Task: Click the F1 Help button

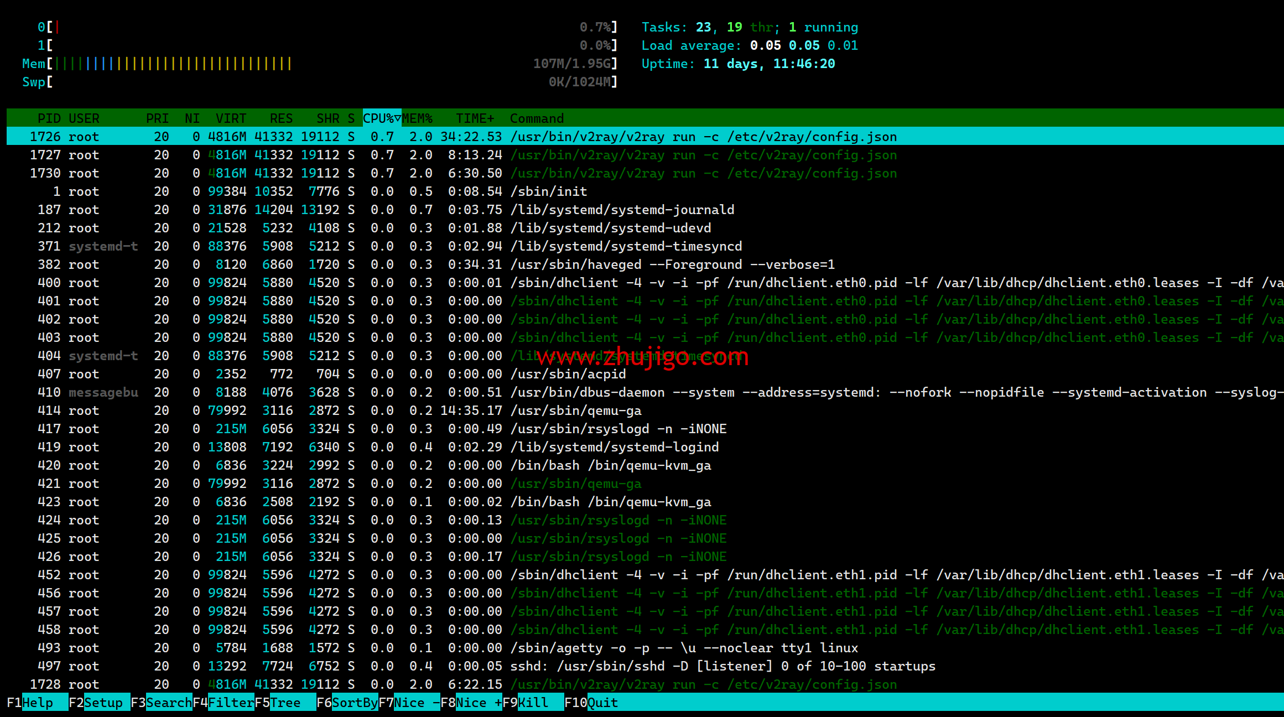Action: click(x=37, y=703)
